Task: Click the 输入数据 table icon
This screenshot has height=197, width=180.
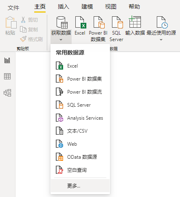Action: (135, 22)
